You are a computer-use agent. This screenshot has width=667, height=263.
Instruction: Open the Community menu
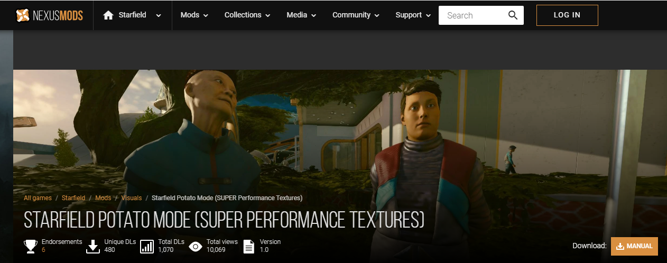point(356,15)
